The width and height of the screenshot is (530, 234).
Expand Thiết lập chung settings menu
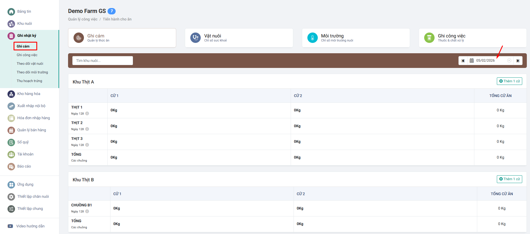[30, 209]
